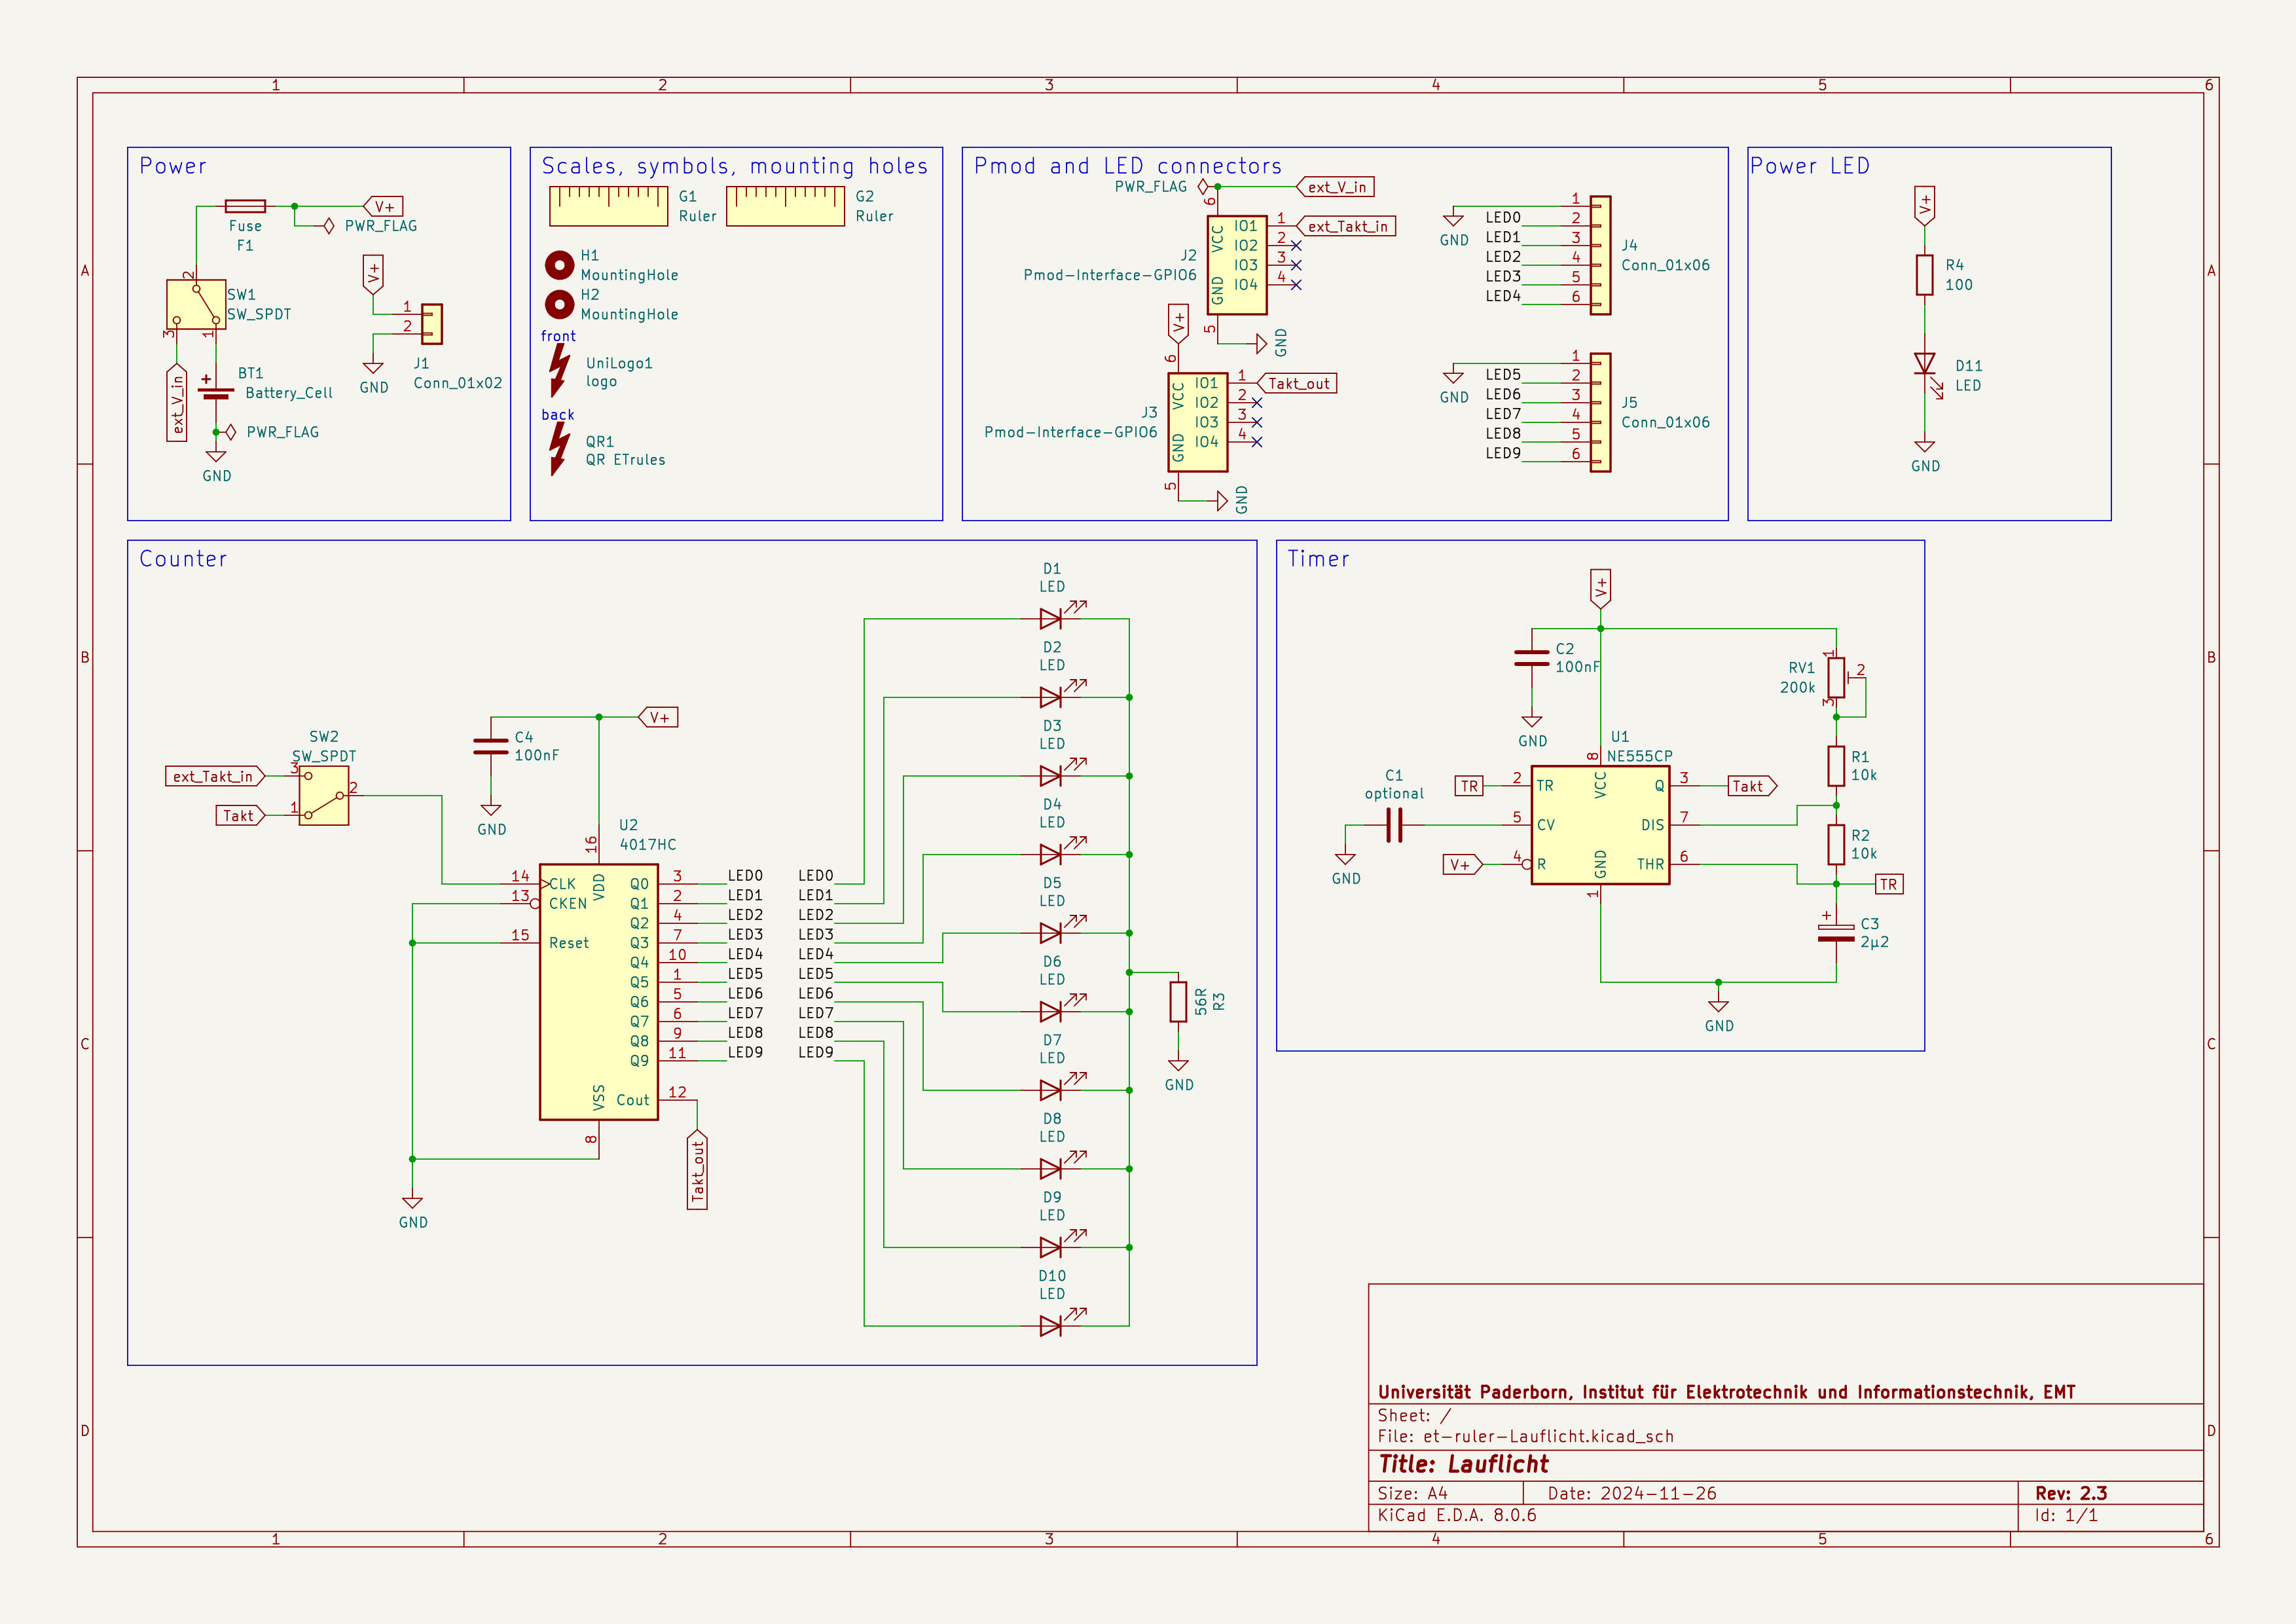Click capacitor C4 100nF symbol
The width and height of the screenshot is (2296, 1624).
click(x=490, y=746)
